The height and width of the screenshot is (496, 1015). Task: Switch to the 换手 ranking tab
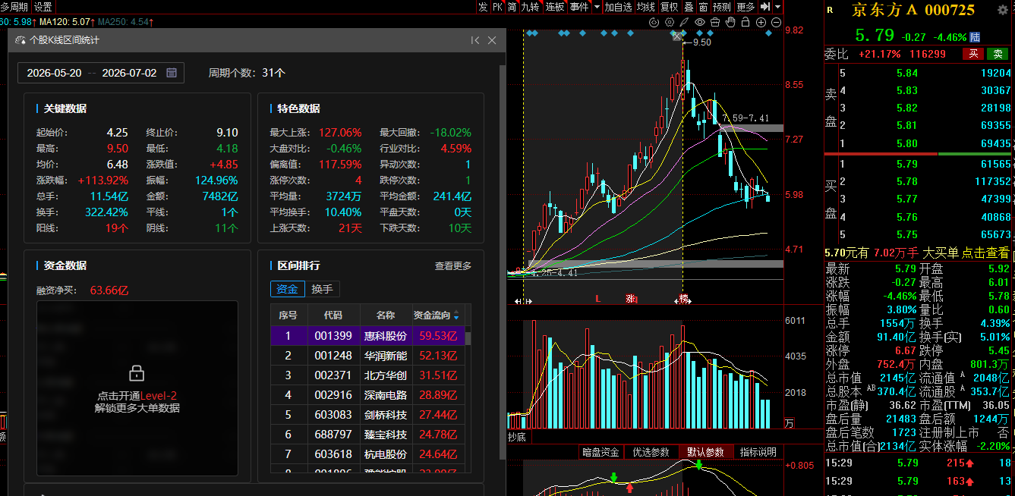coord(322,289)
